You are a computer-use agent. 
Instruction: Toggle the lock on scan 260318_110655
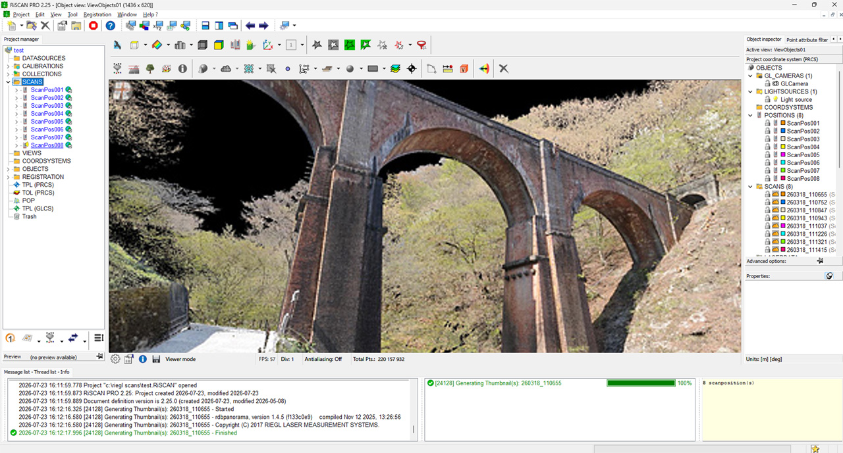[x=768, y=195]
